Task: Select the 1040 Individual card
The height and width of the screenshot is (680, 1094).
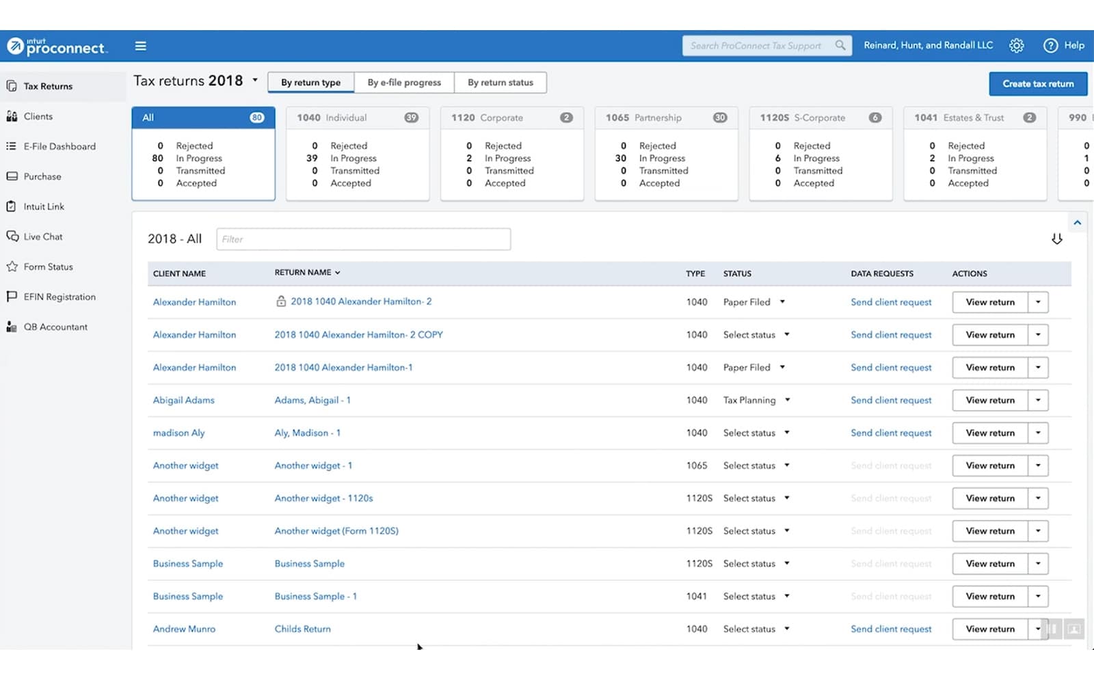Action: [358, 154]
